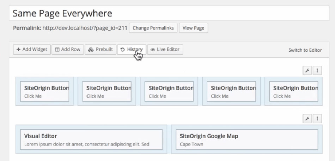
Task: Select the fourth SiteOrigin Button widget
Action: click(231, 91)
